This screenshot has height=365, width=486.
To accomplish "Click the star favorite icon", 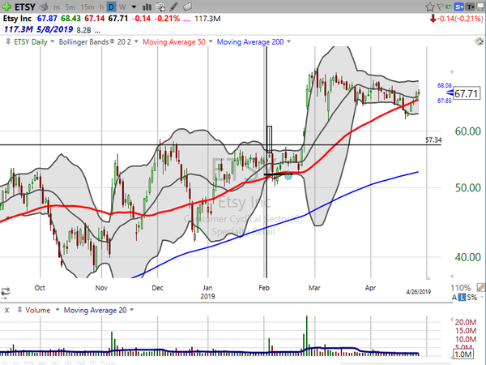I will pos(429,6).
